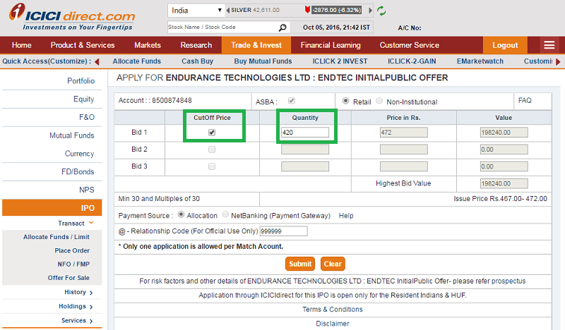This screenshot has height=330, width=565.
Task: Open the Research menu
Action: pyautogui.click(x=196, y=45)
